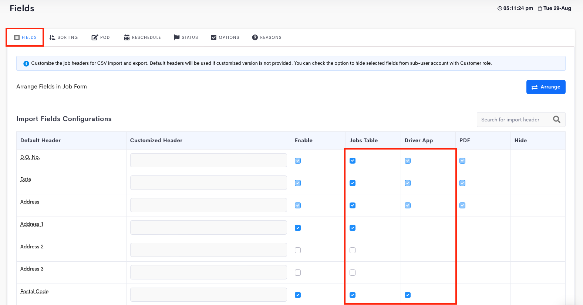Uncheck Jobs Table for Address 1
Image resolution: width=583 pixels, height=305 pixels.
(353, 228)
